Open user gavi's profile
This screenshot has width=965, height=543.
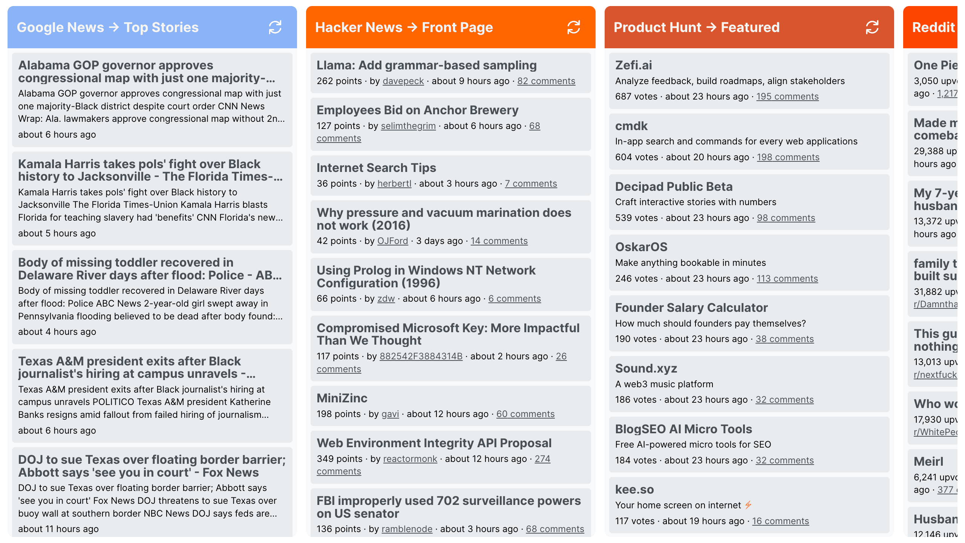point(390,414)
